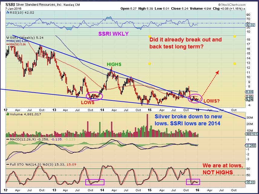Click the Silver Standard Resources, Inc. company name
Viewport: 259px width, 194px height.
coord(39,5)
